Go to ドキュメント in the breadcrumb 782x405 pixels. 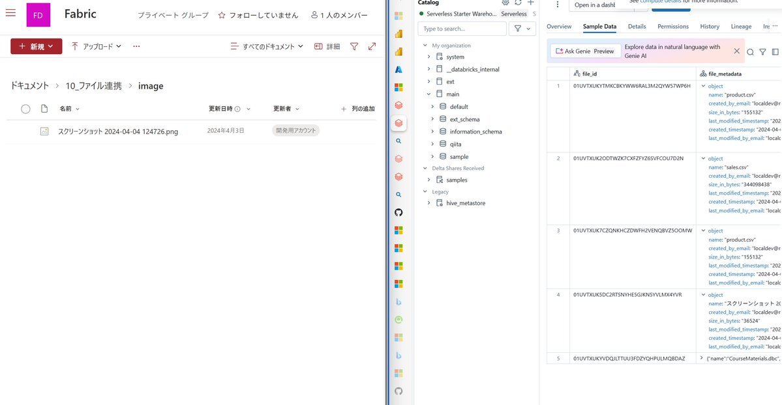[x=29, y=86]
